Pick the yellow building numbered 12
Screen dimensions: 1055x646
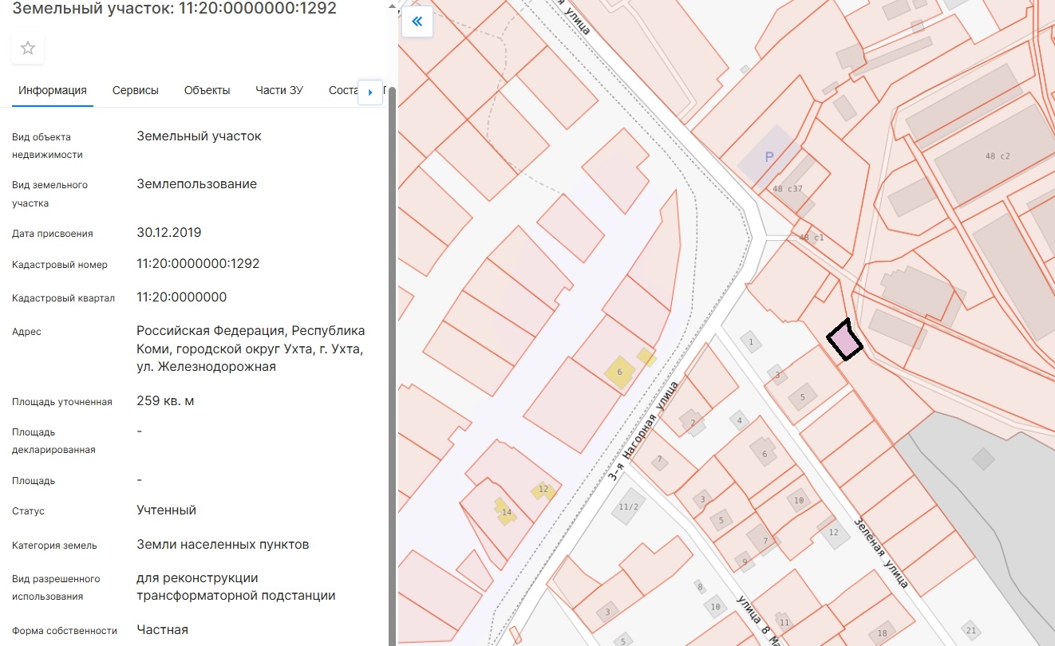543,490
